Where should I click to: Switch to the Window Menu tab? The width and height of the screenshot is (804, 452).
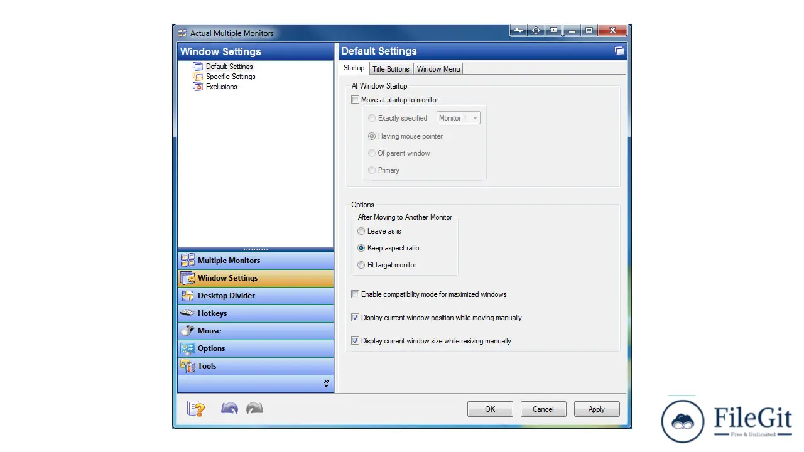[438, 69]
